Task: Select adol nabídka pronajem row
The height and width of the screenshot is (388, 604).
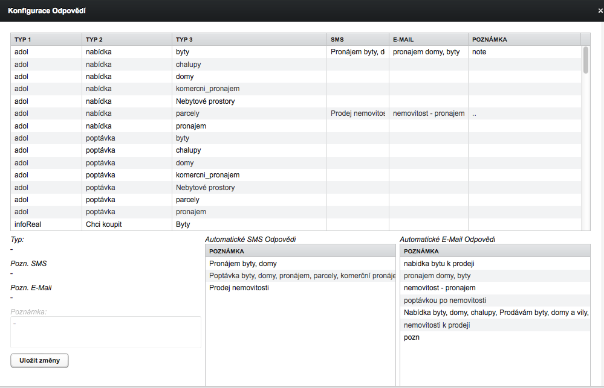Action: 296,126
